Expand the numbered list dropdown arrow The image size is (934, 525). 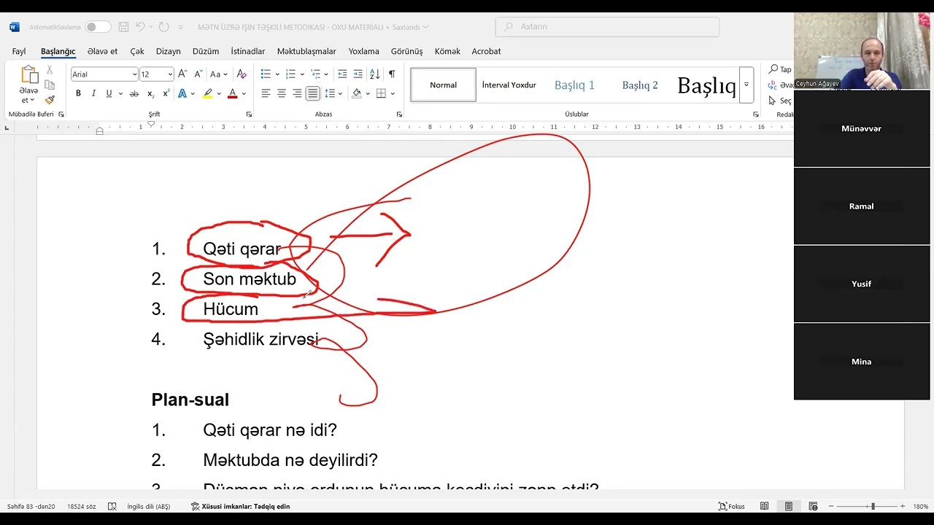(302, 74)
